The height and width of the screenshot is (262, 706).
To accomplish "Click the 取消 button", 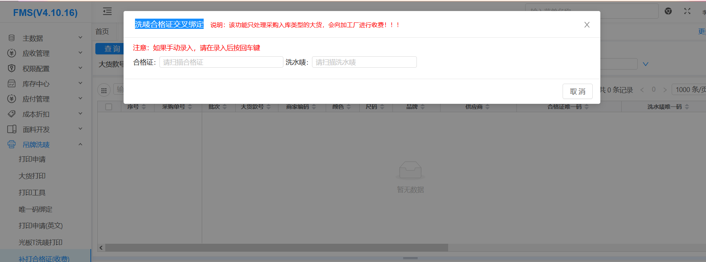I will tap(577, 91).
